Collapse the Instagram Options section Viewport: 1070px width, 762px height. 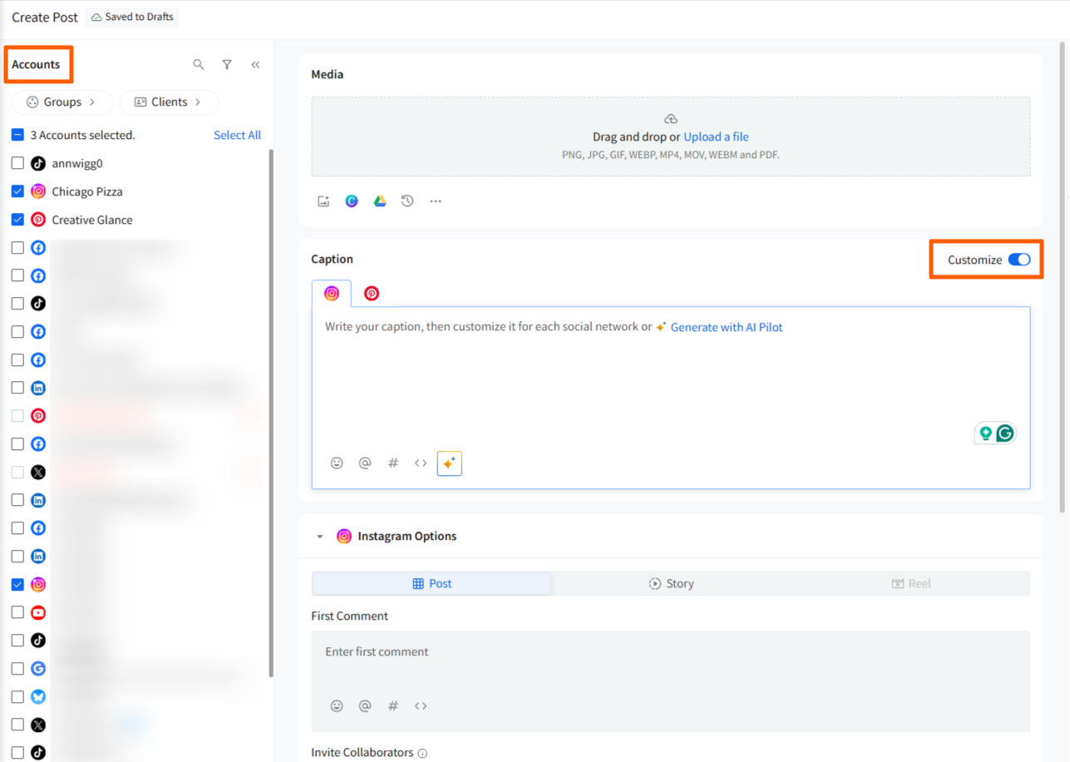pyautogui.click(x=320, y=537)
